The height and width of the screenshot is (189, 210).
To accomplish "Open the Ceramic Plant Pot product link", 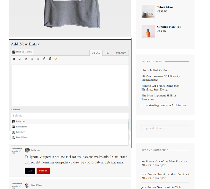I will pos(169,27).
